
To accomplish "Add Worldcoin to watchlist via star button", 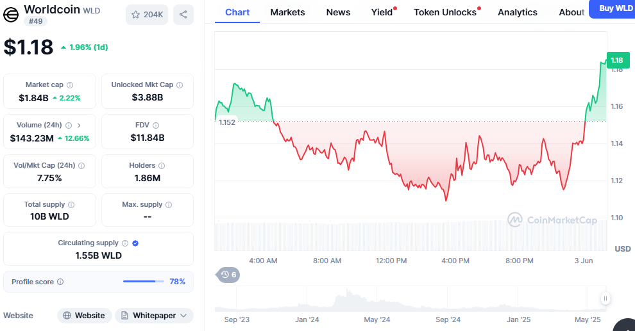I will point(147,15).
